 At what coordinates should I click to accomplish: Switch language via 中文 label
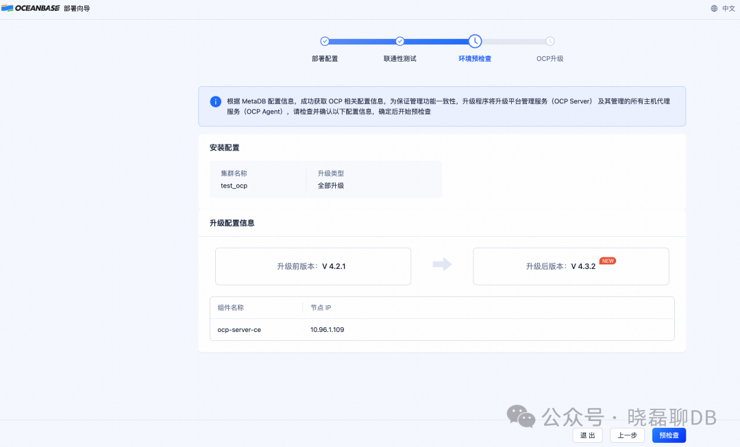[728, 8]
